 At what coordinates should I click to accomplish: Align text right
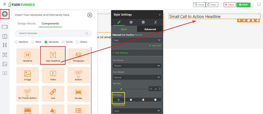coord(143,100)
